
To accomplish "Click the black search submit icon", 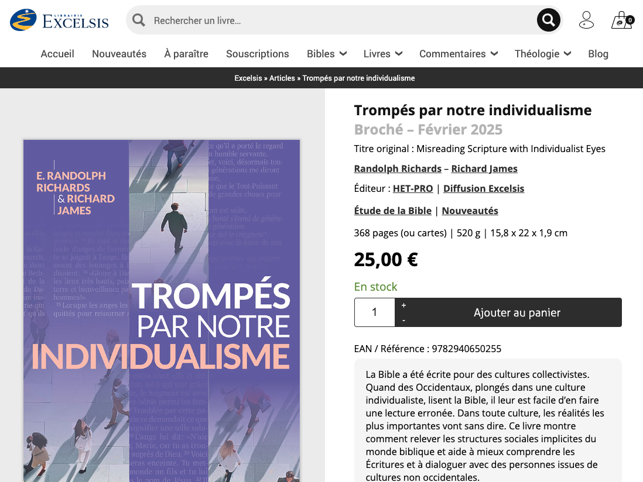I will (x=549, y=20).
